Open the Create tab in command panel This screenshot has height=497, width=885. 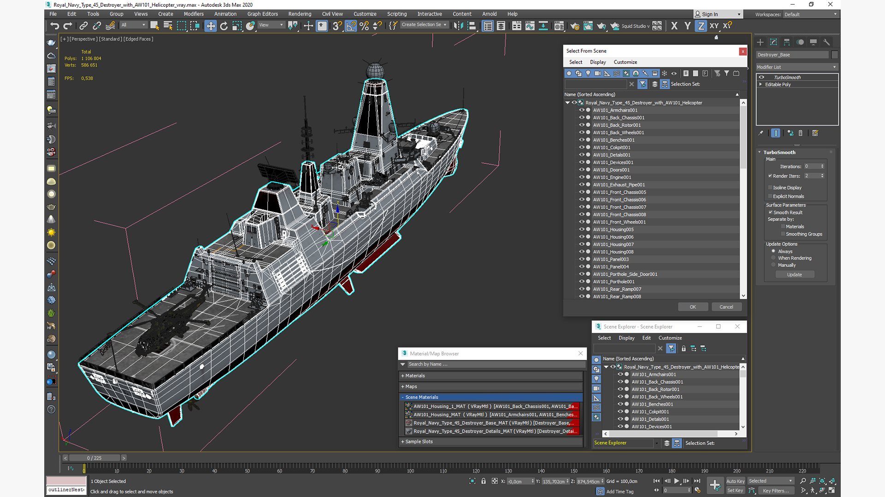click(x=760, y=42)
